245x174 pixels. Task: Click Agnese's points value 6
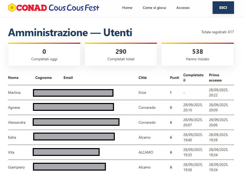[171, 108]
